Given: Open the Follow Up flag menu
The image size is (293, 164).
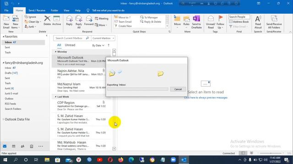Looking at the screenshot, I should coord(221,22).
